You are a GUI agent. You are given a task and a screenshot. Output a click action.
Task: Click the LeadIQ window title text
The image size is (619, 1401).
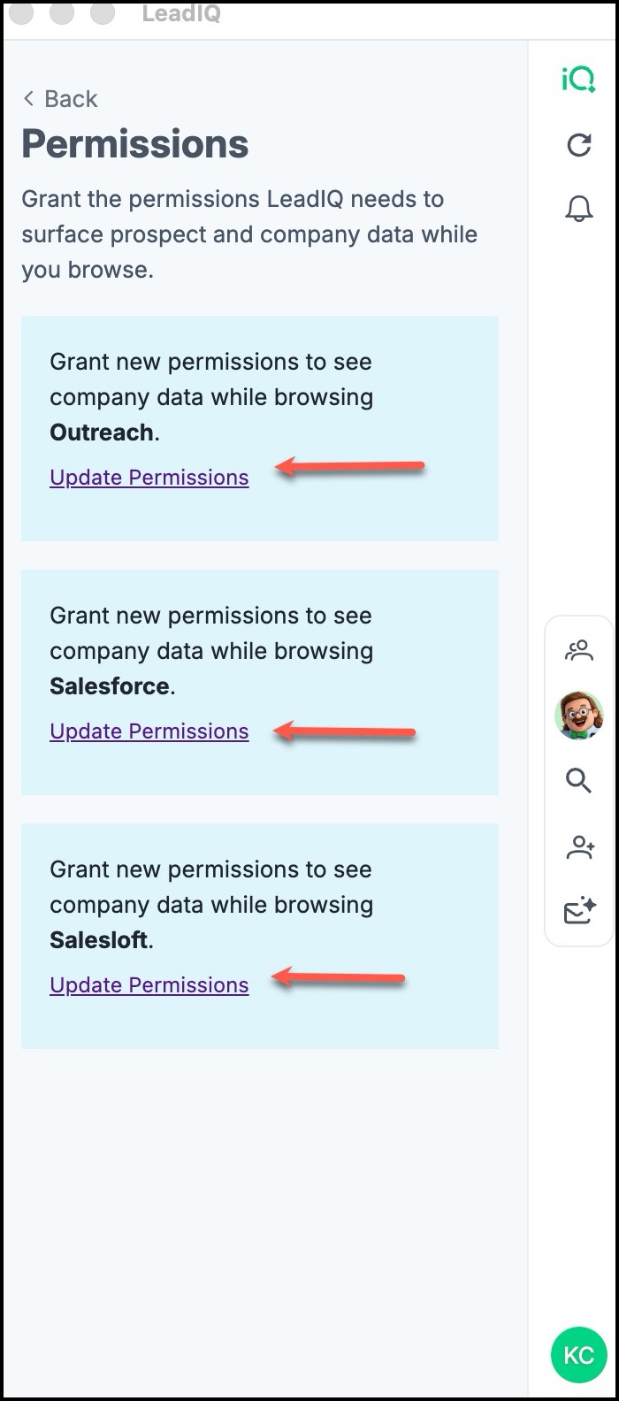(181, 13)
